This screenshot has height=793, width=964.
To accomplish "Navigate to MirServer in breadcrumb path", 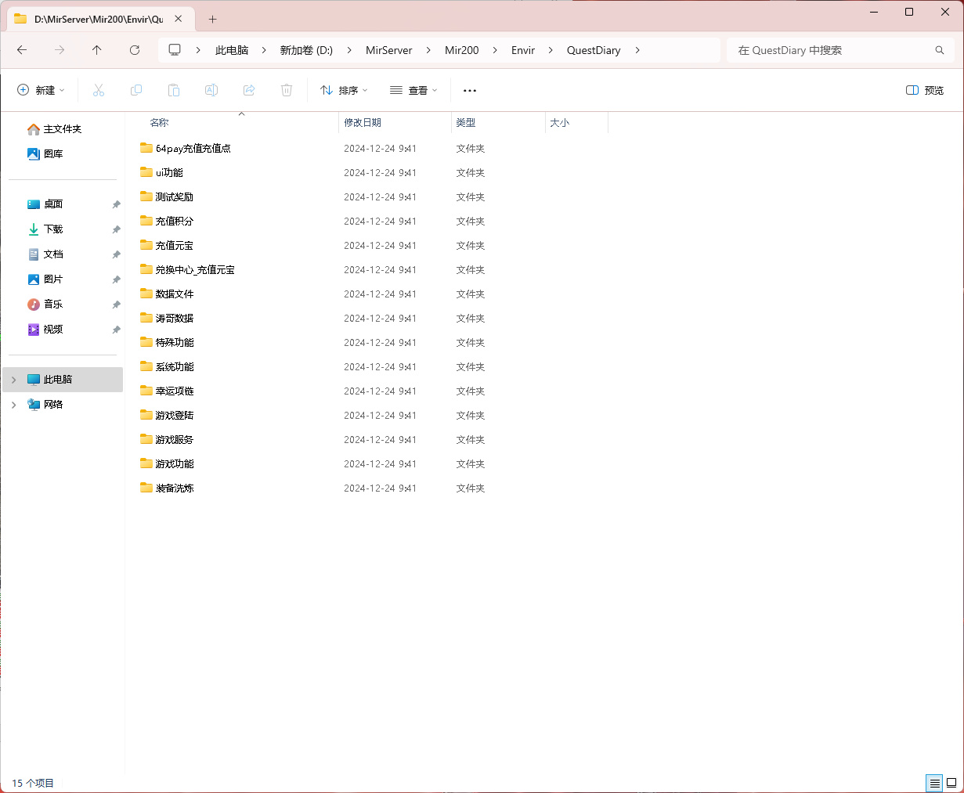I will [x=388, y=50].
